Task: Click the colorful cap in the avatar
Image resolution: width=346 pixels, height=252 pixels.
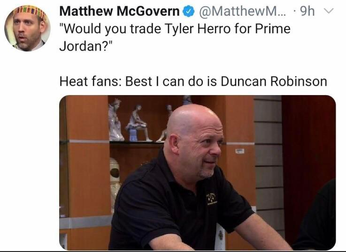Action: (30, 11)
